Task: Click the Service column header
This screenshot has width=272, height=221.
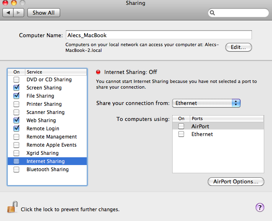Action: [56, 72]
